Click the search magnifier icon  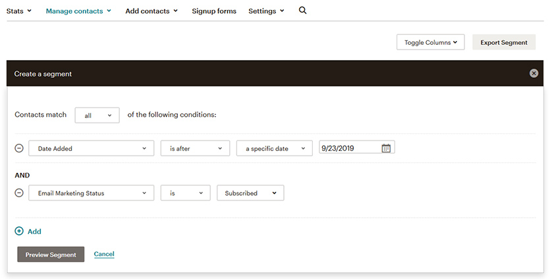pyautogui.click(x=303, y=11)
